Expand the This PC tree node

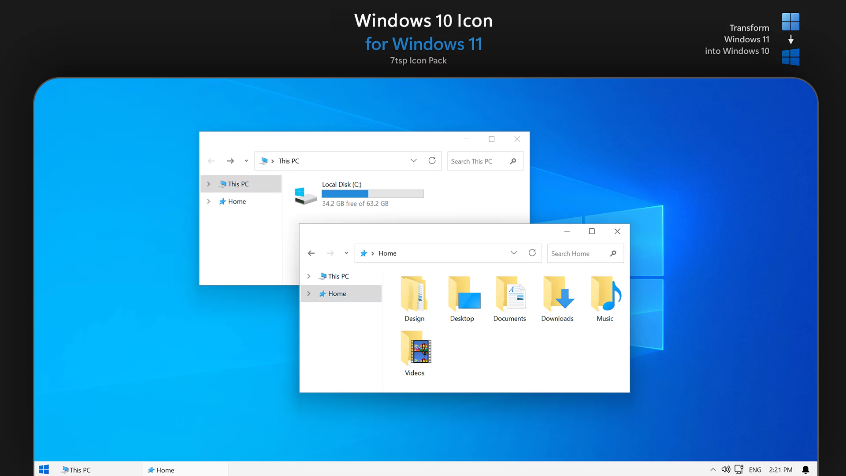308,276
